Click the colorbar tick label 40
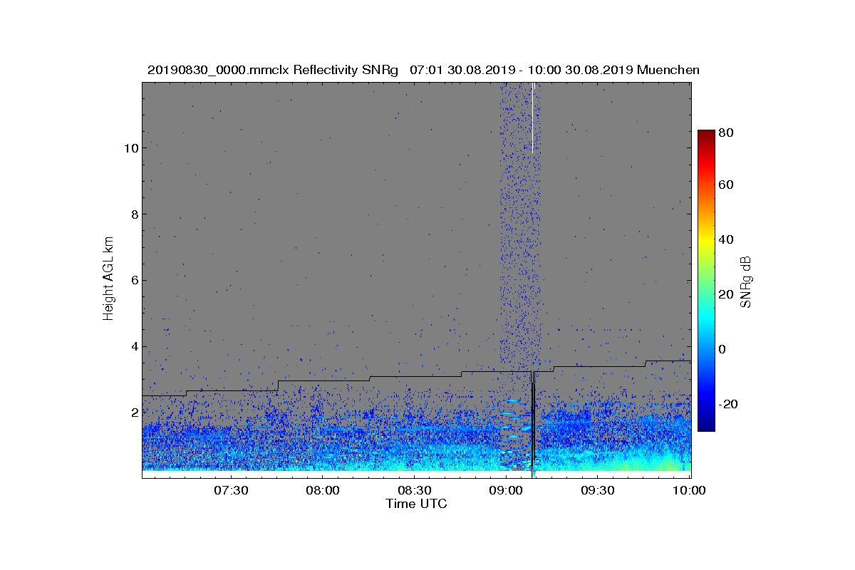 click(727, 239)
